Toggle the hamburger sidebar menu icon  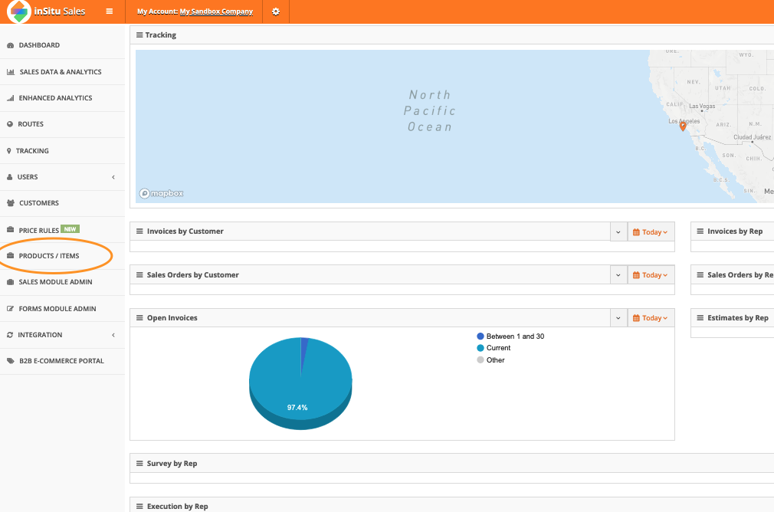pos(110,11)
